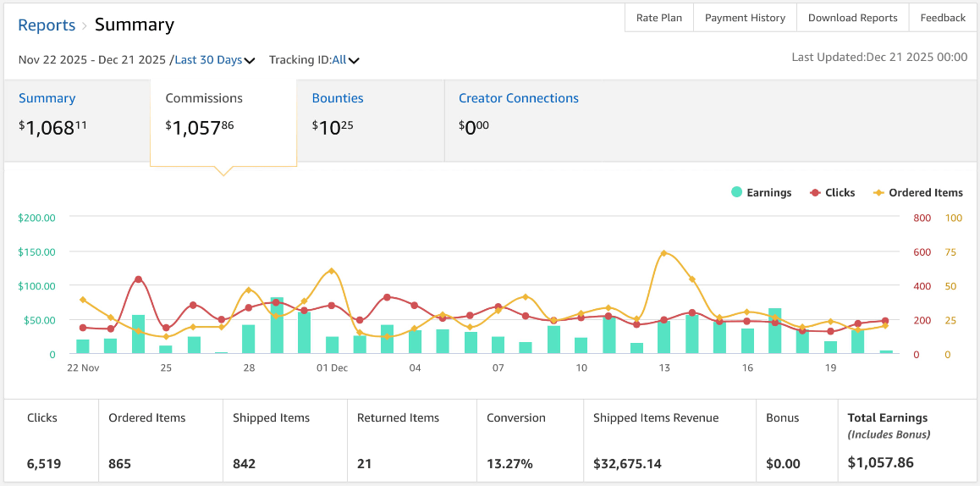Click the chevron arrow beside Last 30 Days
The image size is (980, 486).
250,61
